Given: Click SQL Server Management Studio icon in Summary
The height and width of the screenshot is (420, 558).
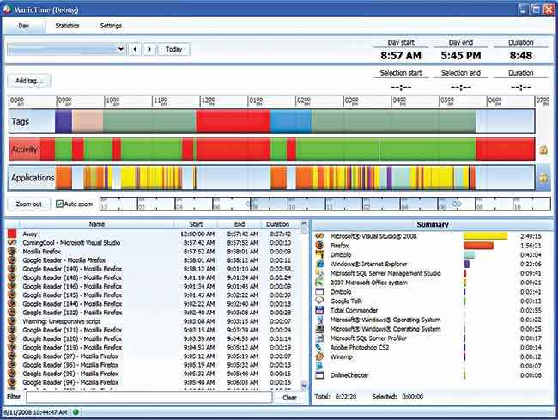Looking at the screenshot, I should (319, 273).
